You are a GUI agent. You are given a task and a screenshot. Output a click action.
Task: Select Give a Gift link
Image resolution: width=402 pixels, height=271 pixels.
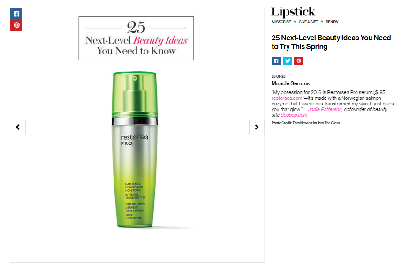(308, 22)
